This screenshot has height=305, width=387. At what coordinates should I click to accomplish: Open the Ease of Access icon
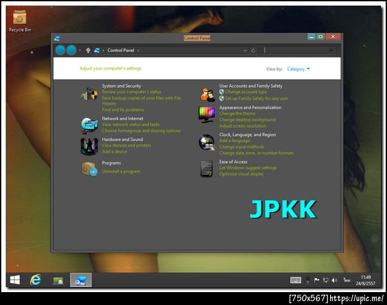click(x=207, y=169)
